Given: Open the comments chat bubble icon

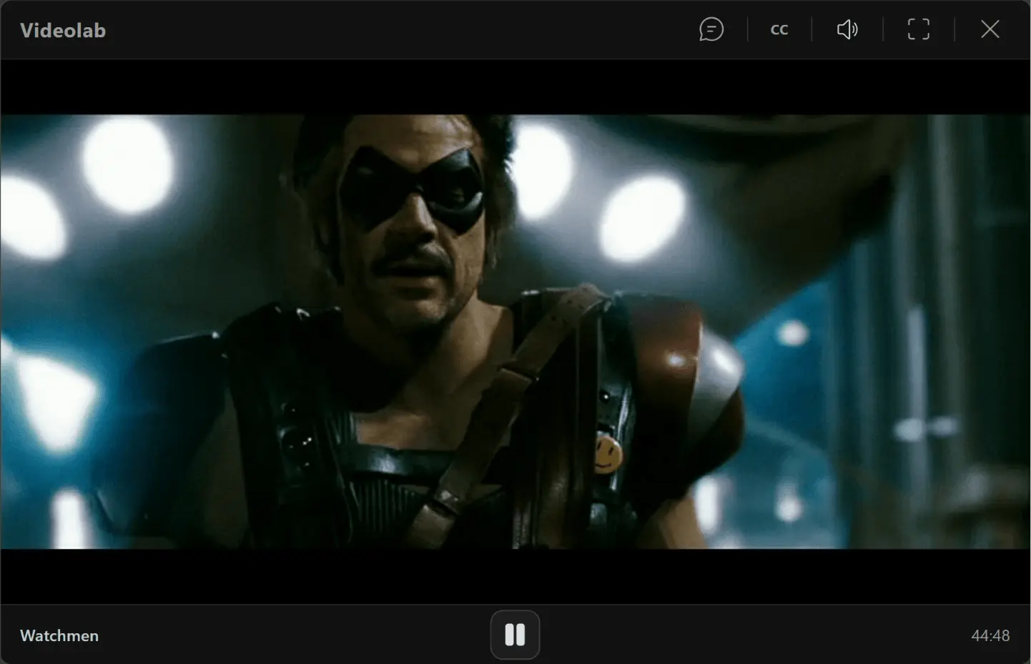Looking at the screenshot, I should click(711, 29).
